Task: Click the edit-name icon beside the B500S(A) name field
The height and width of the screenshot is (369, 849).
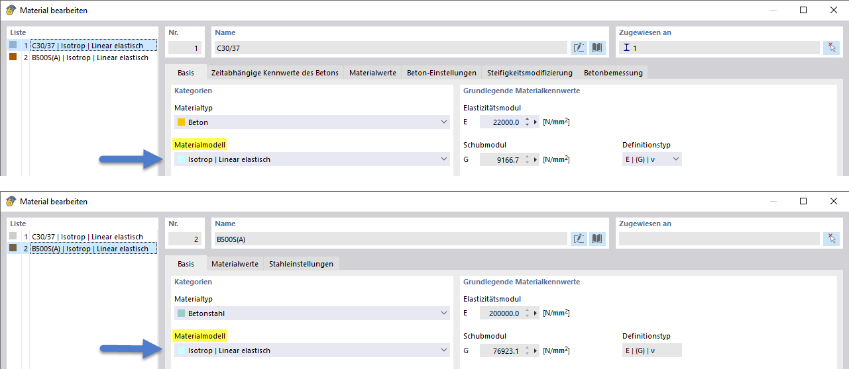Action: pos(579,239)
